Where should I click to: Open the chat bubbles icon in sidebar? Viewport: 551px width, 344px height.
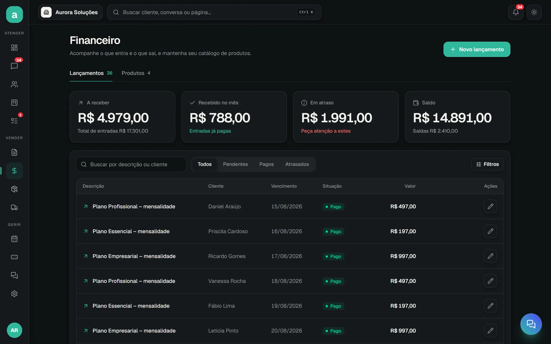14,275
